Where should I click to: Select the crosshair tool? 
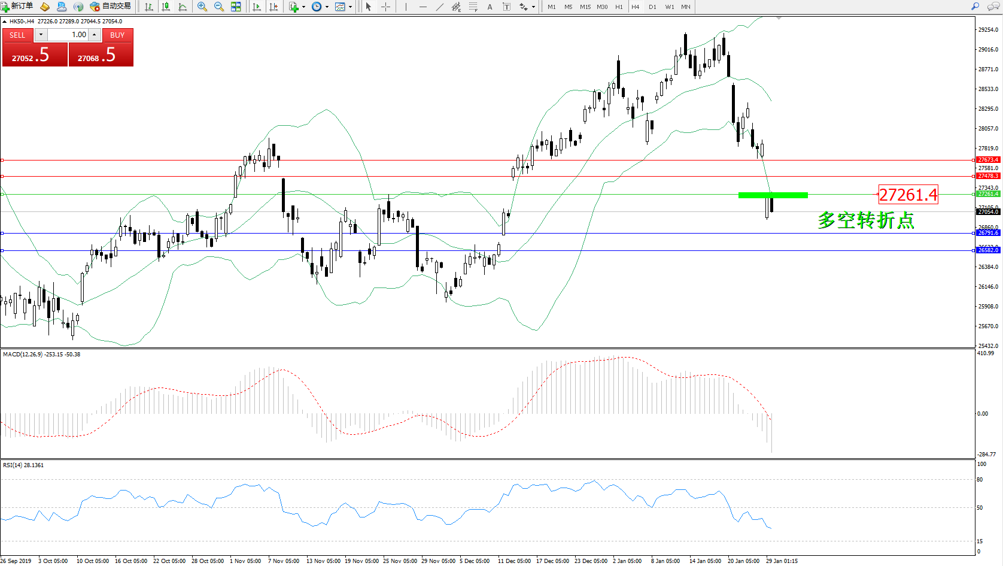(x=386, y=7)
